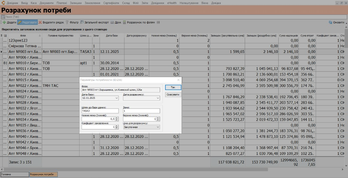Click the grid layout icon after Розрахунок по філіям
Screen dimensions: 348x178
(158, 22)
